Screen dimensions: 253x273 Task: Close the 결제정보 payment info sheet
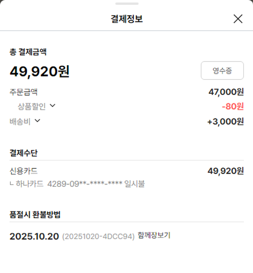point(238,19)
